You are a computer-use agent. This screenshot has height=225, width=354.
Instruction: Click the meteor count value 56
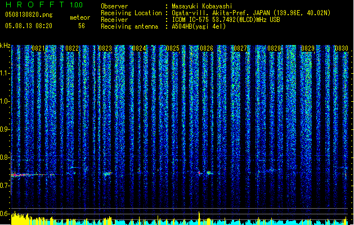(x=82, y=26)
